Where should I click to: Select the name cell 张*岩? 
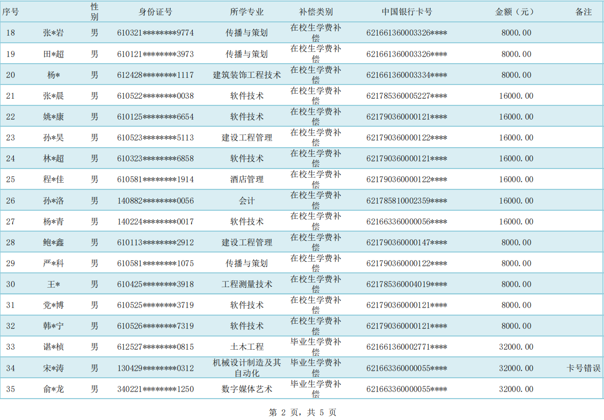[54, 33]
